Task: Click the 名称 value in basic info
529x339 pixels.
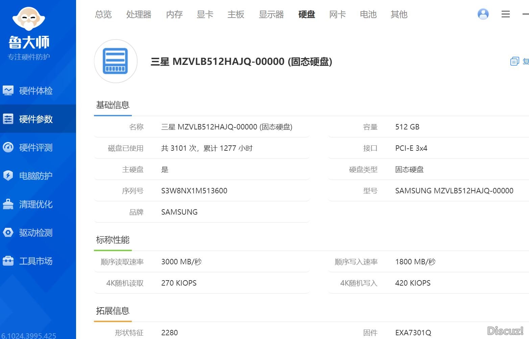Action: tap(227, 127)
